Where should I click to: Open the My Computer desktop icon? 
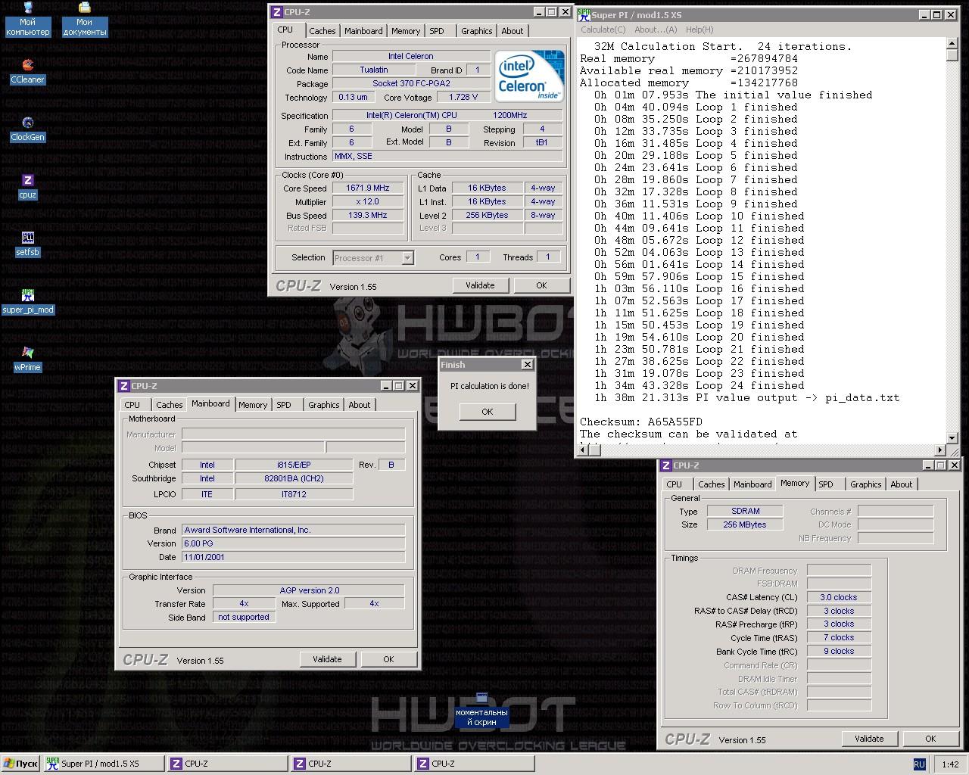tap(28, 19)
